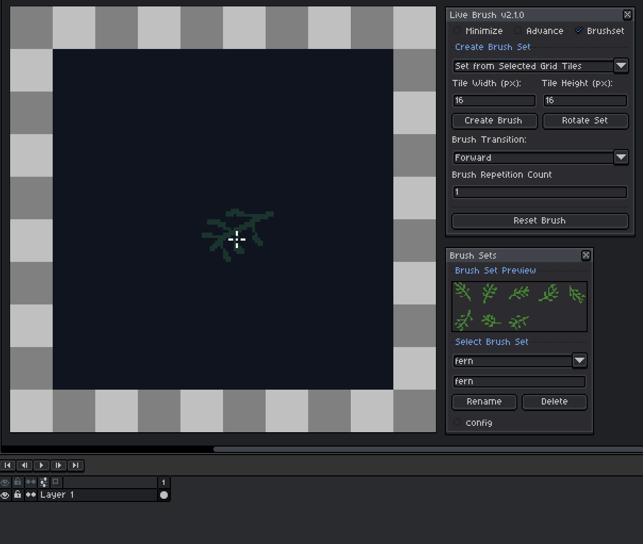Select the third fern brush in bottom row
643x544 pixels.
pos(519,322)
